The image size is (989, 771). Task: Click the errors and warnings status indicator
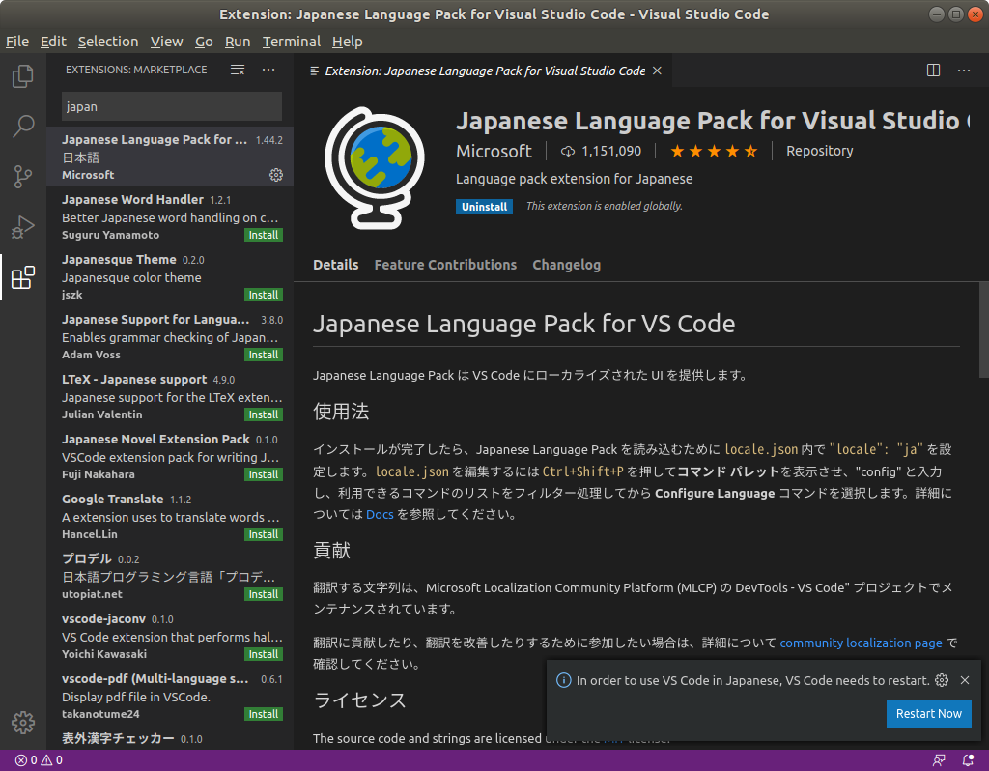[x=39, y=760]
